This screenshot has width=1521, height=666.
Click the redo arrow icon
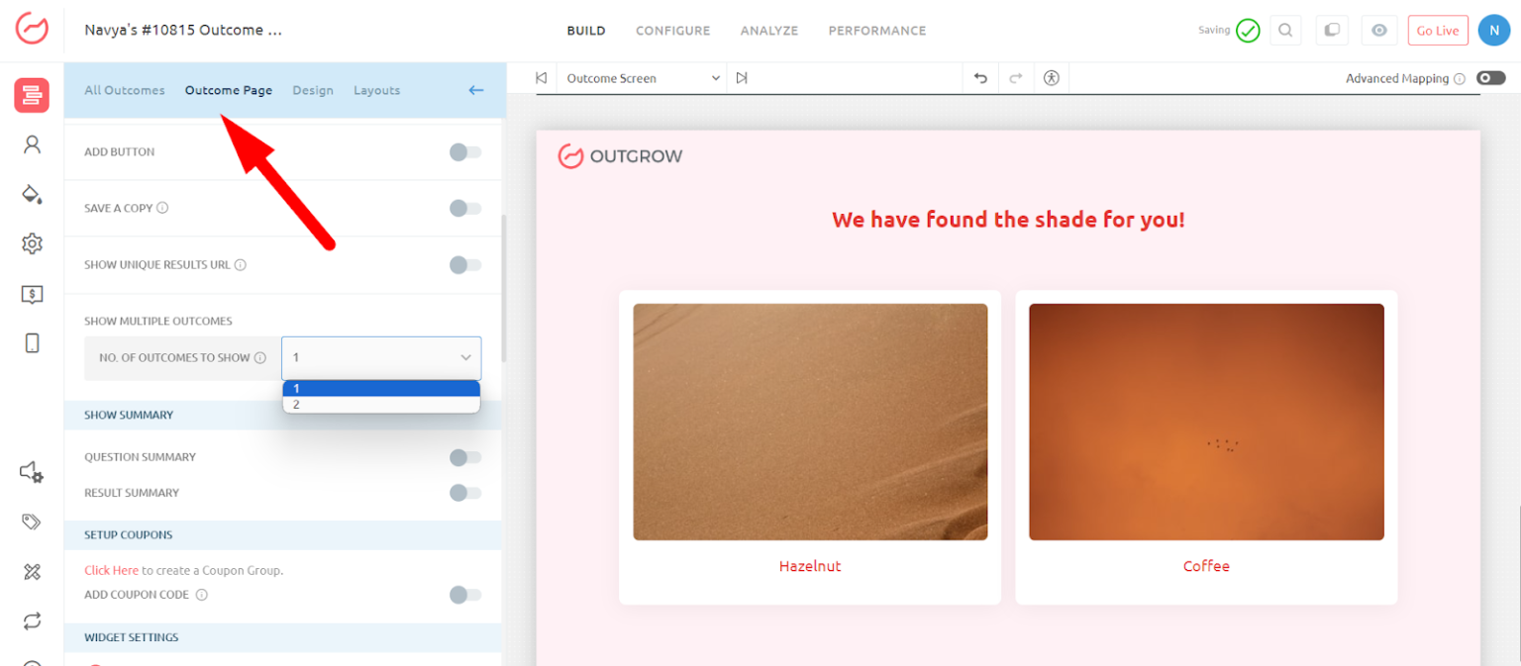[1015, 78]
